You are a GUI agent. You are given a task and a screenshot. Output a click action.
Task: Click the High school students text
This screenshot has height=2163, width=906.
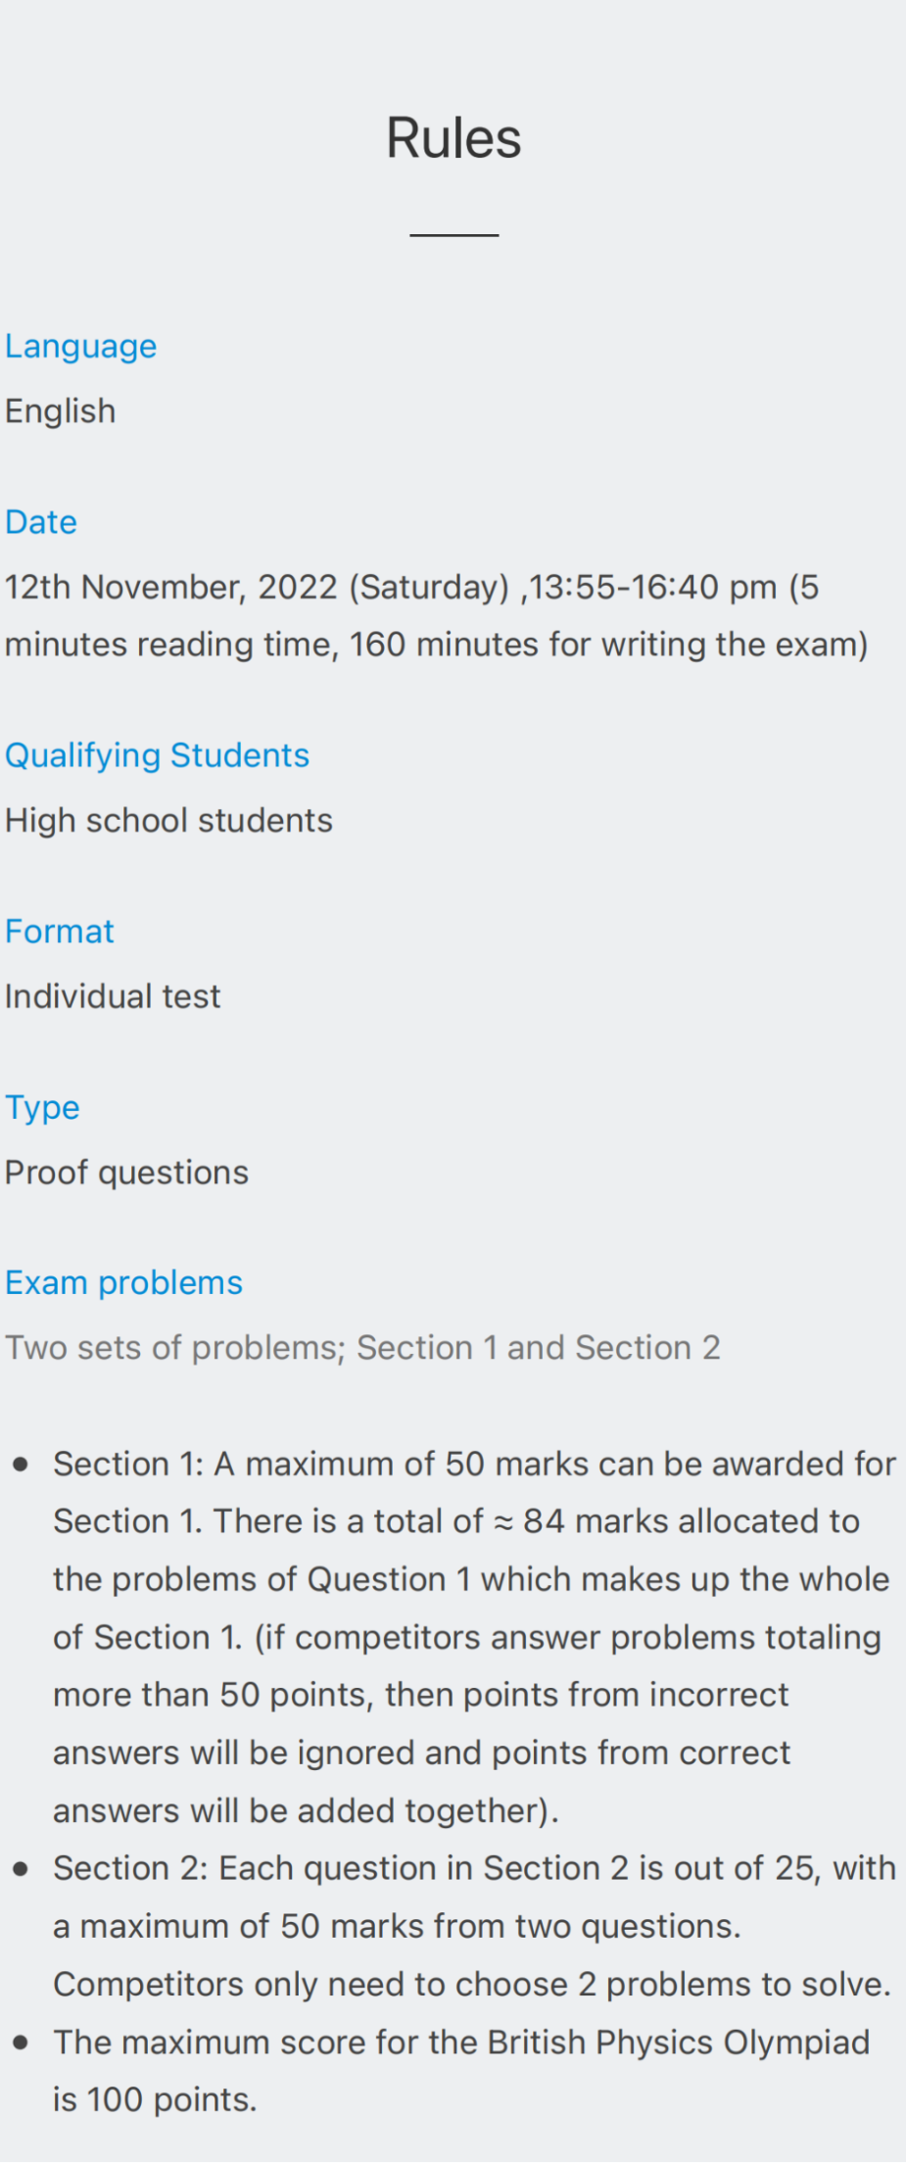169,820
